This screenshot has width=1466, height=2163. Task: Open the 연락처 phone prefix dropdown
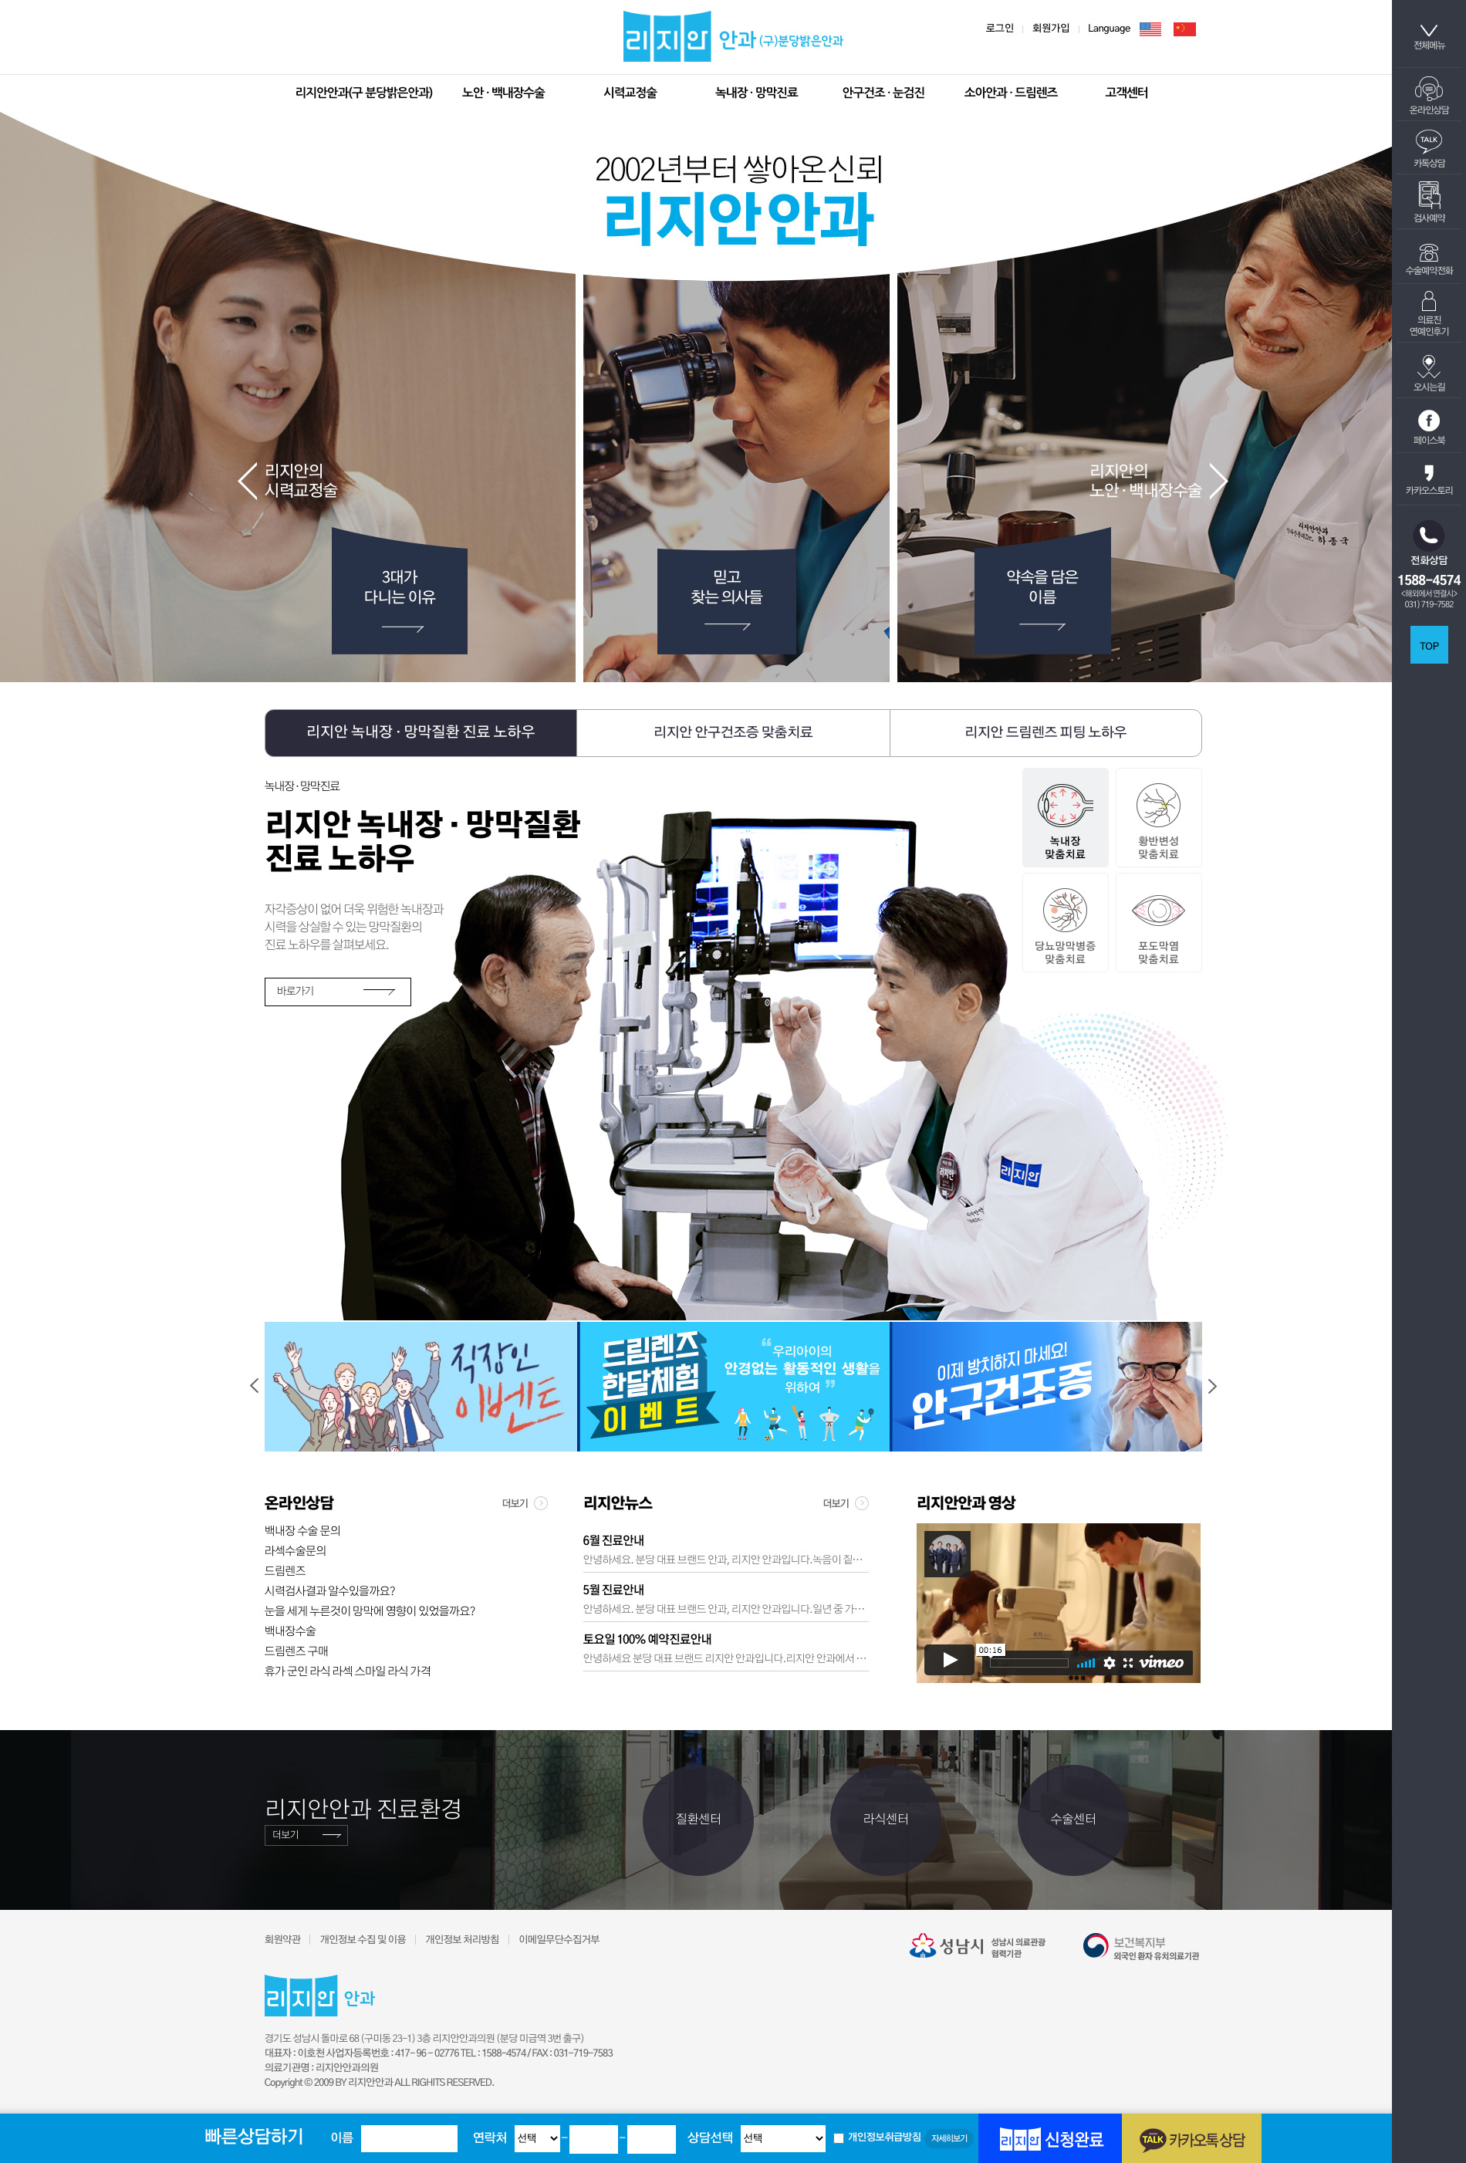pos(537,2138)
